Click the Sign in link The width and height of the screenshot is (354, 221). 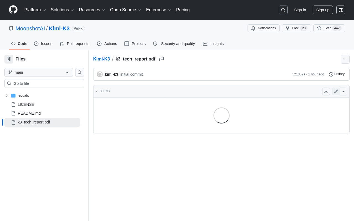tap(300, 10)
